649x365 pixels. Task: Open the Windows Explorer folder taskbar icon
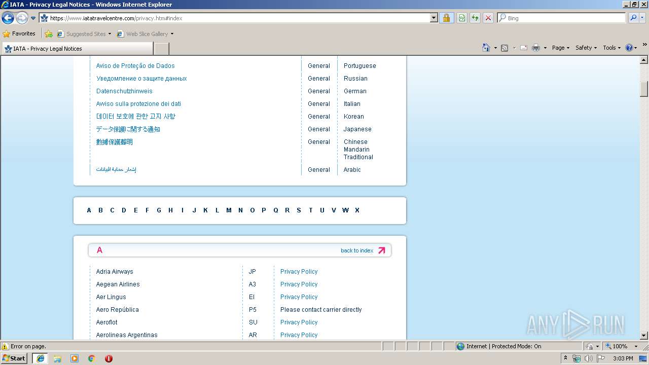57,358
